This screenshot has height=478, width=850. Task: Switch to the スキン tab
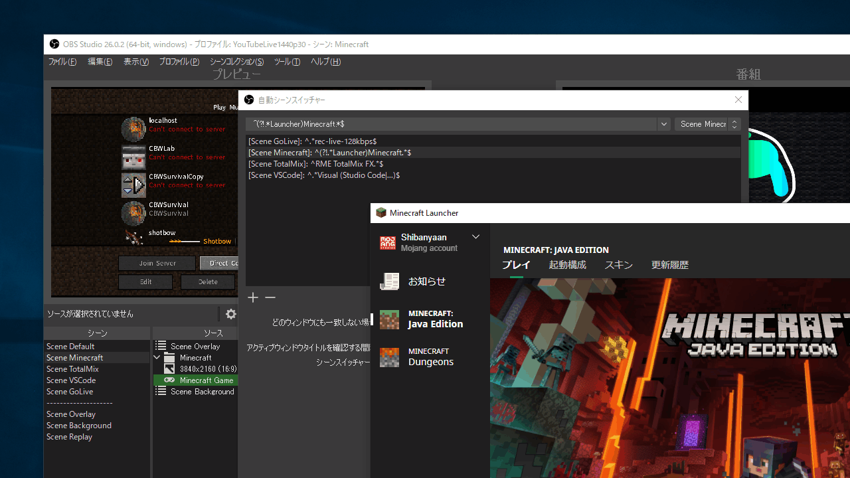618,265
